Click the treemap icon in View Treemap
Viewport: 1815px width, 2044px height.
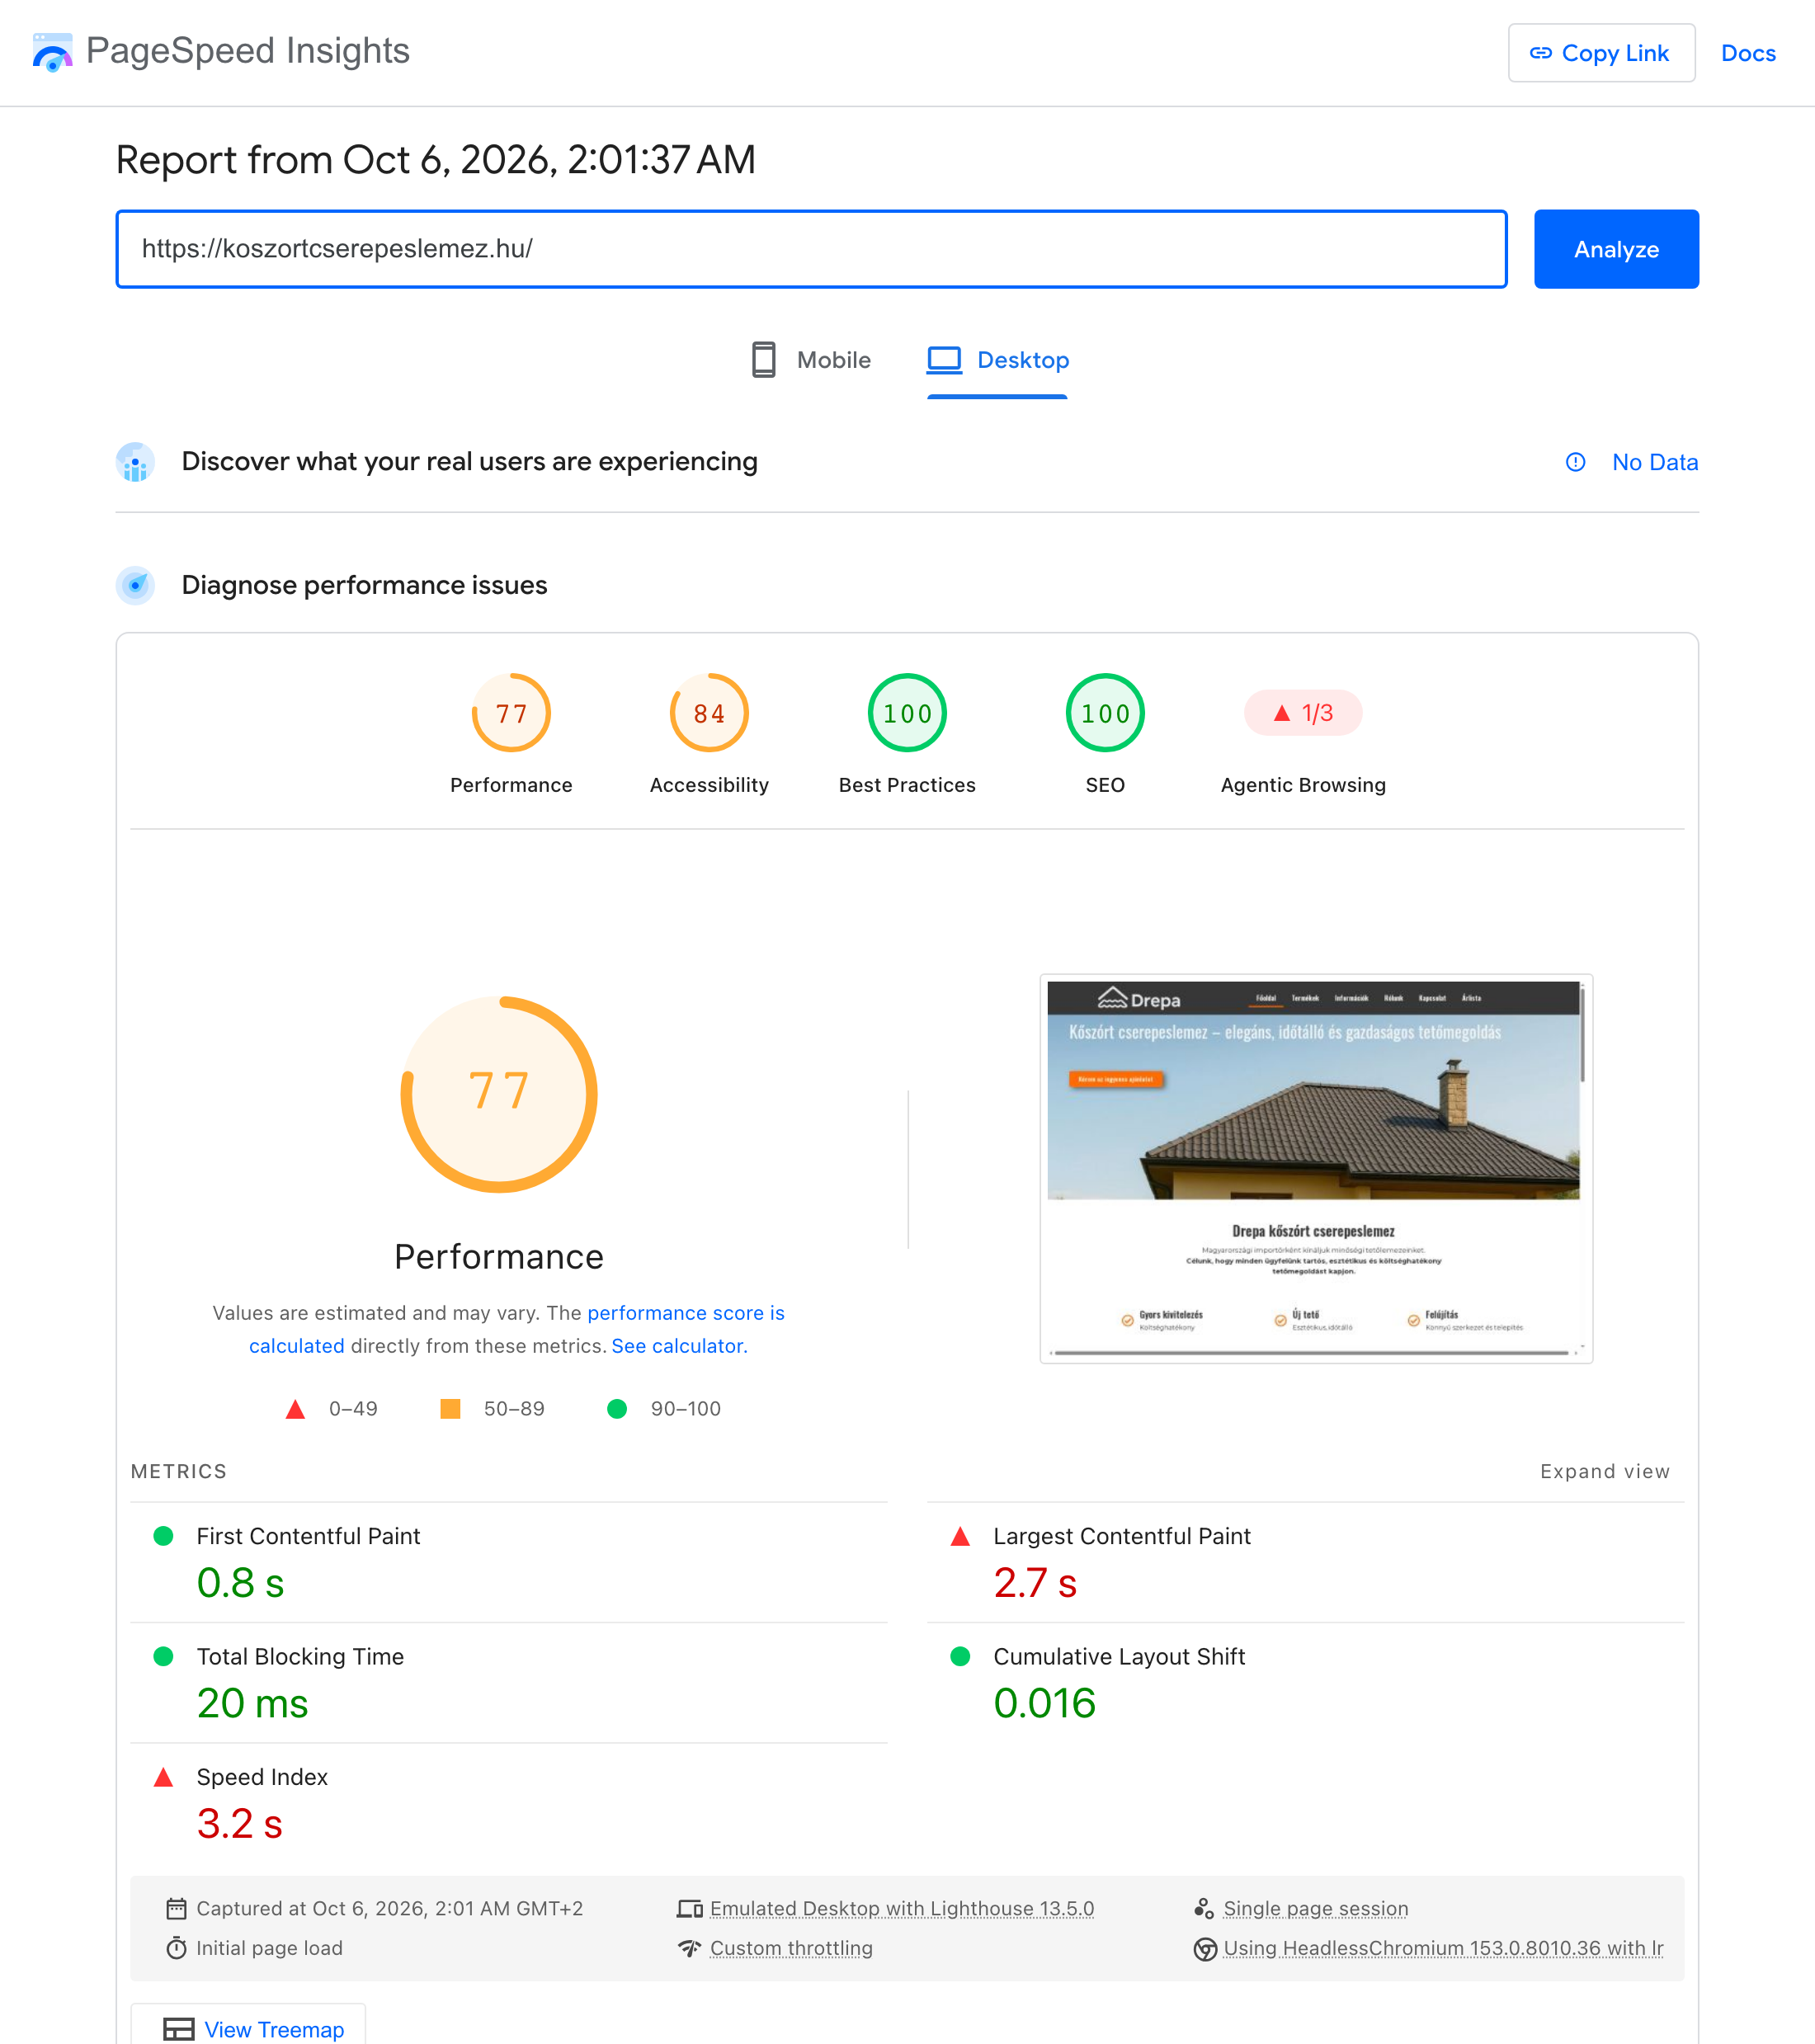179,2029
